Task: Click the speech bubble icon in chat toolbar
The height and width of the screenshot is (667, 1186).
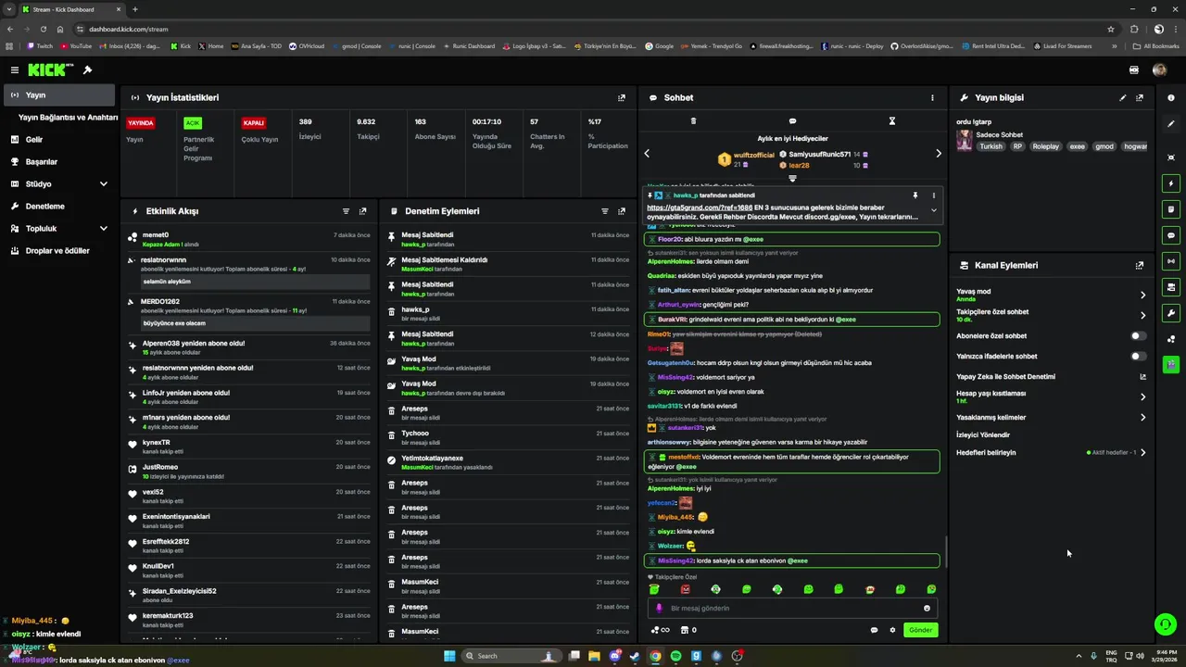Action: tap(792, 121)
